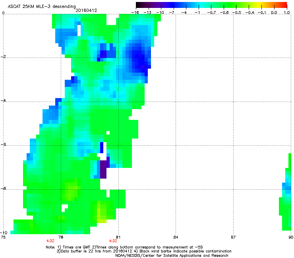
Task: Click the color bar label '-0.1'
Action: click(262, 13)
